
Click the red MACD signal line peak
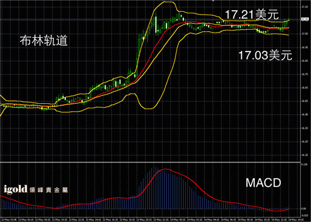tap(165, 169)
